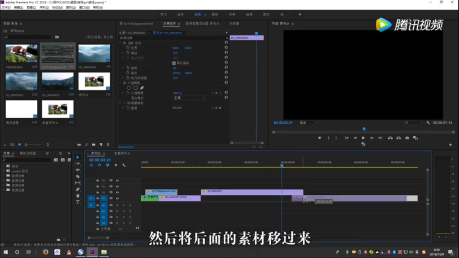Click new bin icon in project panel
The image size is (459, 258).
coord(94,145)
